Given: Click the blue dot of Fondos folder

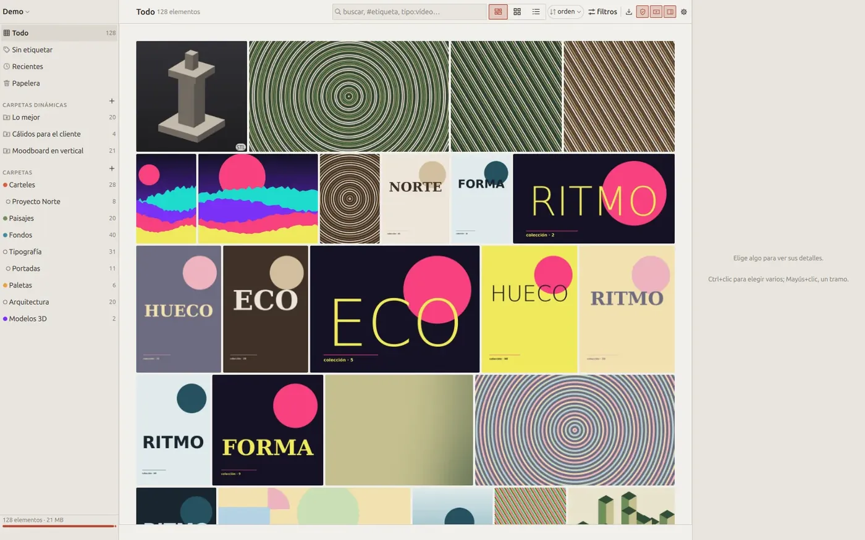Looking at the screenshot, I should pos(5,235).
